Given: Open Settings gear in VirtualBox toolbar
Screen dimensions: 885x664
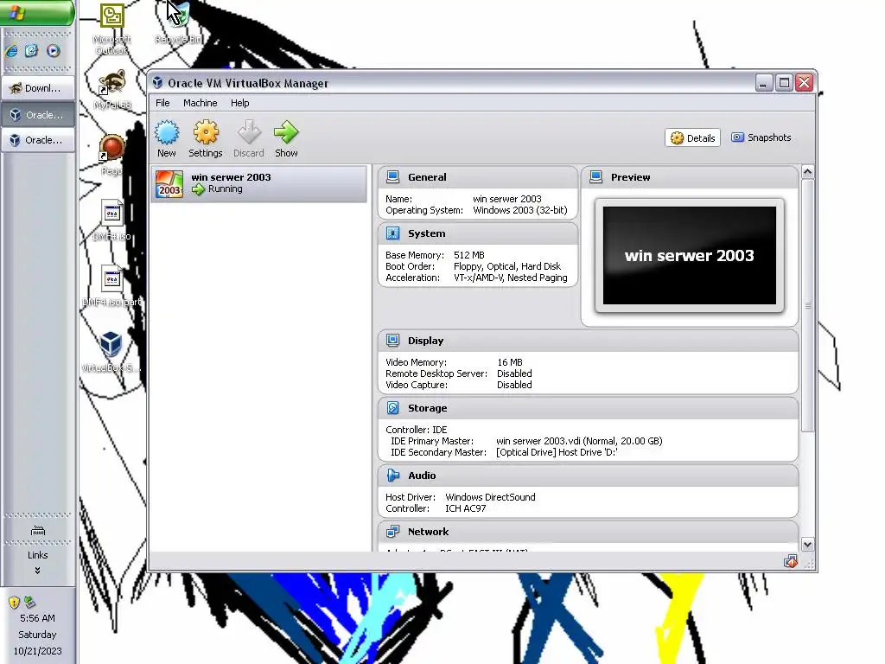Looking at the screenshot, I should 206,138.
